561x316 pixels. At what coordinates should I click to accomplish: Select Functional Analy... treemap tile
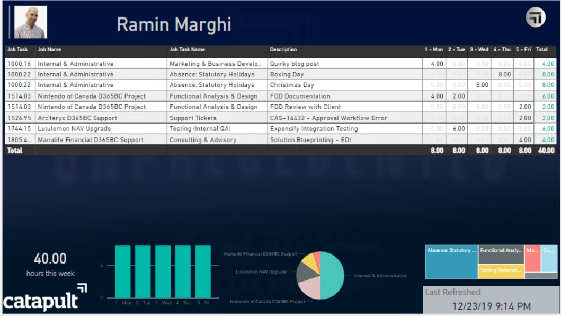501,254
